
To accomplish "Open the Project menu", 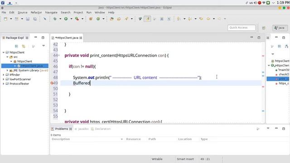I will click(78, 12).
